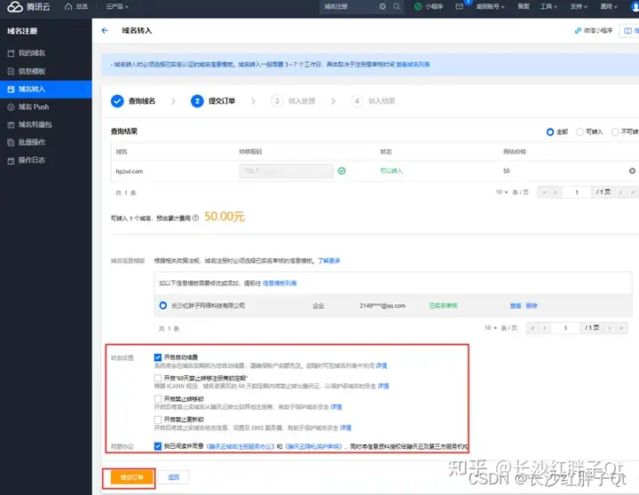
Task: Open the 小程序 green icon
Action: (x=418, y=6)
